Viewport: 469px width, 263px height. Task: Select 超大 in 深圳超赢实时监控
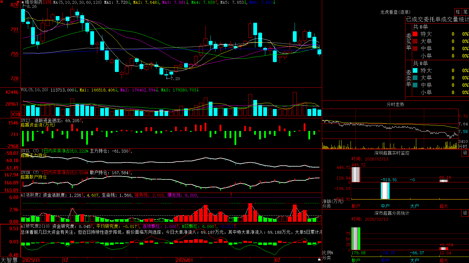(x=444, y=206)
